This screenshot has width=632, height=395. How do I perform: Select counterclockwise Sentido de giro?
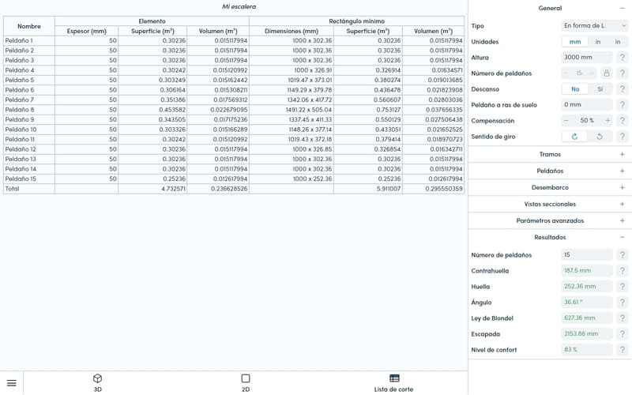click(600, 137)
